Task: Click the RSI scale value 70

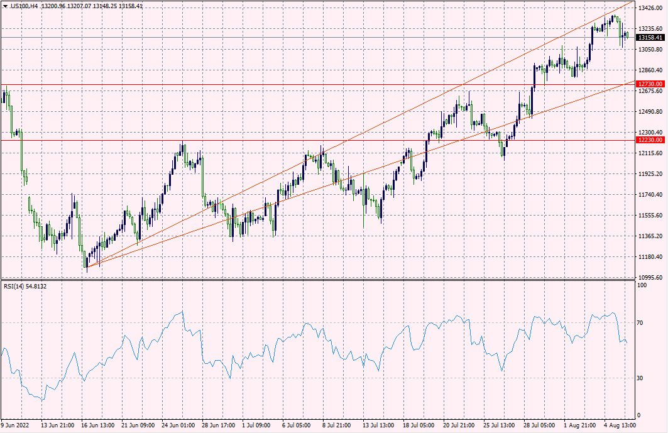Action: 640,323
